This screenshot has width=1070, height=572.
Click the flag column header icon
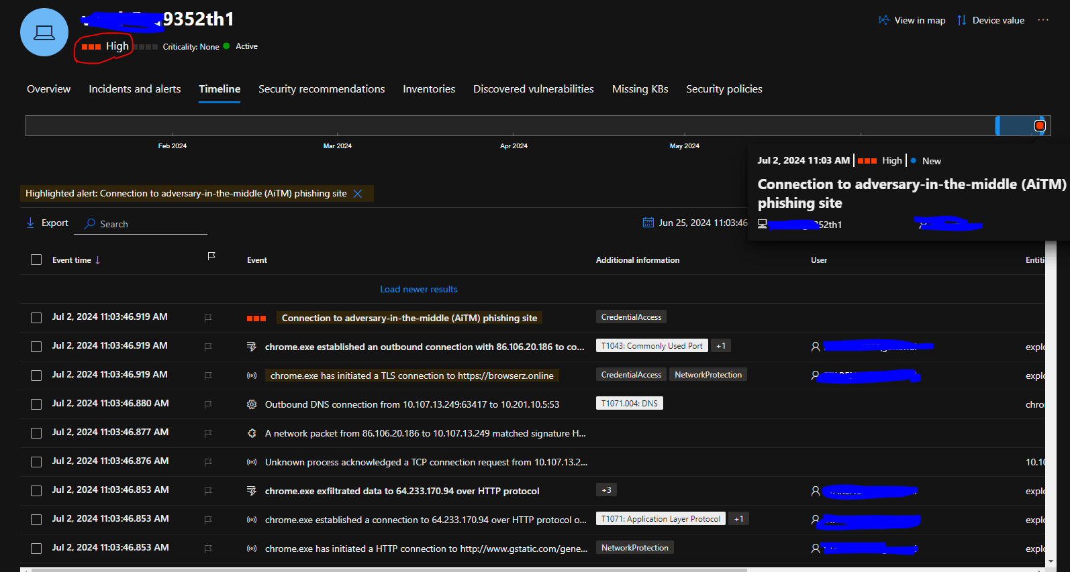tap(211, 256)
